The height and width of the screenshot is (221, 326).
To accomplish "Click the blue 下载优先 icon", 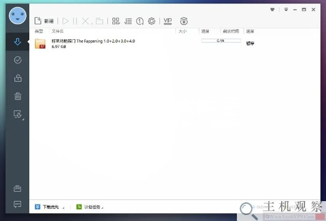I will [x=38, y=207].
